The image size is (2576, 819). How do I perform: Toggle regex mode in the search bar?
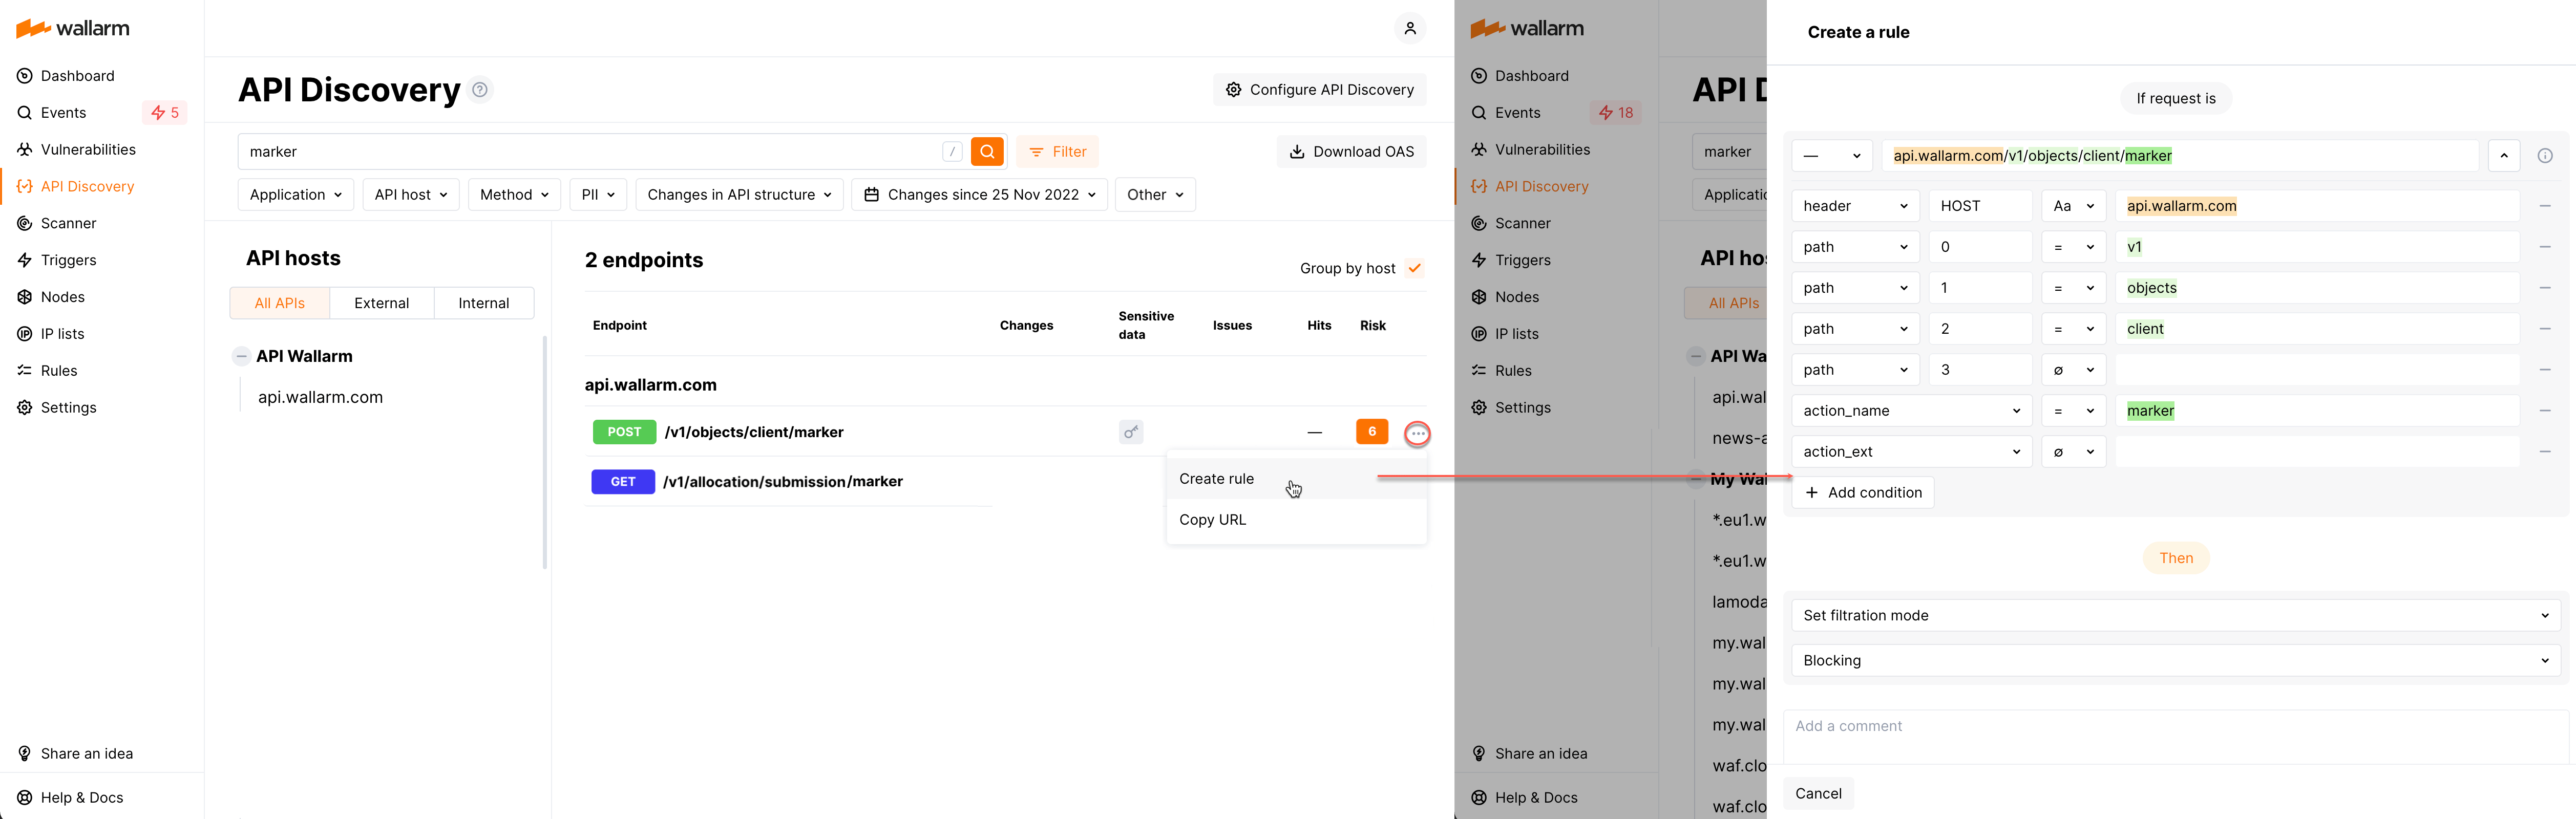tap(952, 151)
